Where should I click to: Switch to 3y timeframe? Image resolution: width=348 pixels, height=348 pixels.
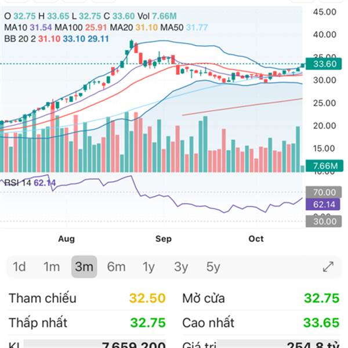click(x=181, y=267)
